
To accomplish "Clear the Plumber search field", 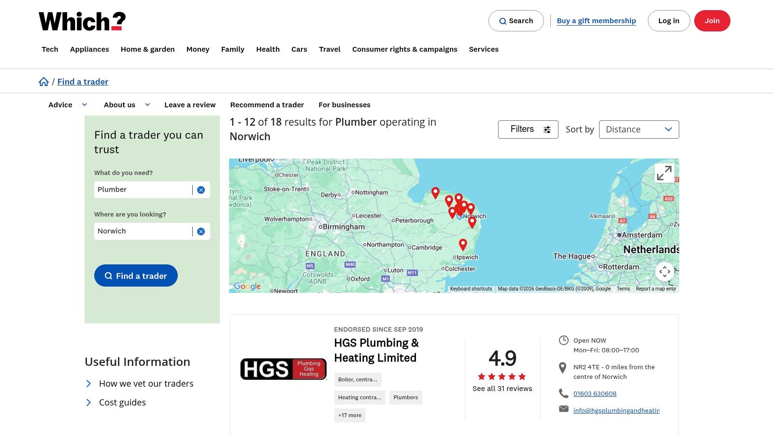I will (x=201, y=189).
